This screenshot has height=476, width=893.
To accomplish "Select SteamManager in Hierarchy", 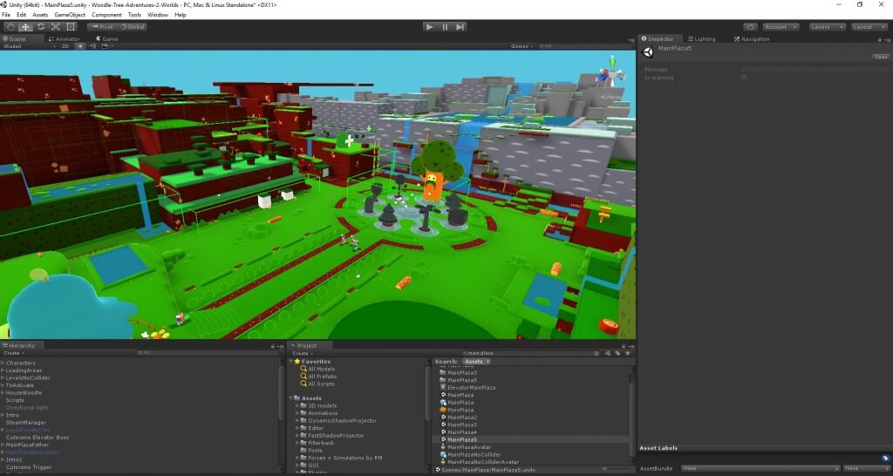I will (x=25, y=423).
